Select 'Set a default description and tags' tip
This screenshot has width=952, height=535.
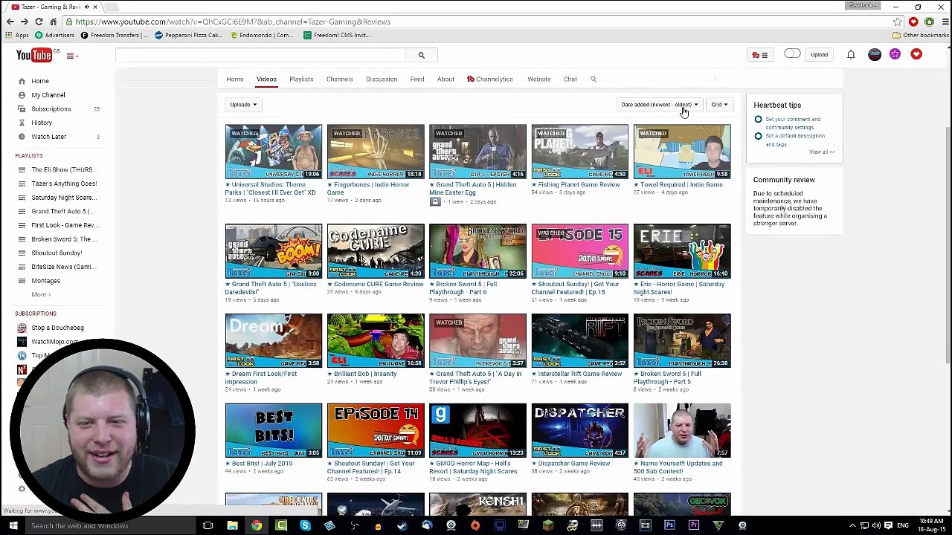pos(794,140)
